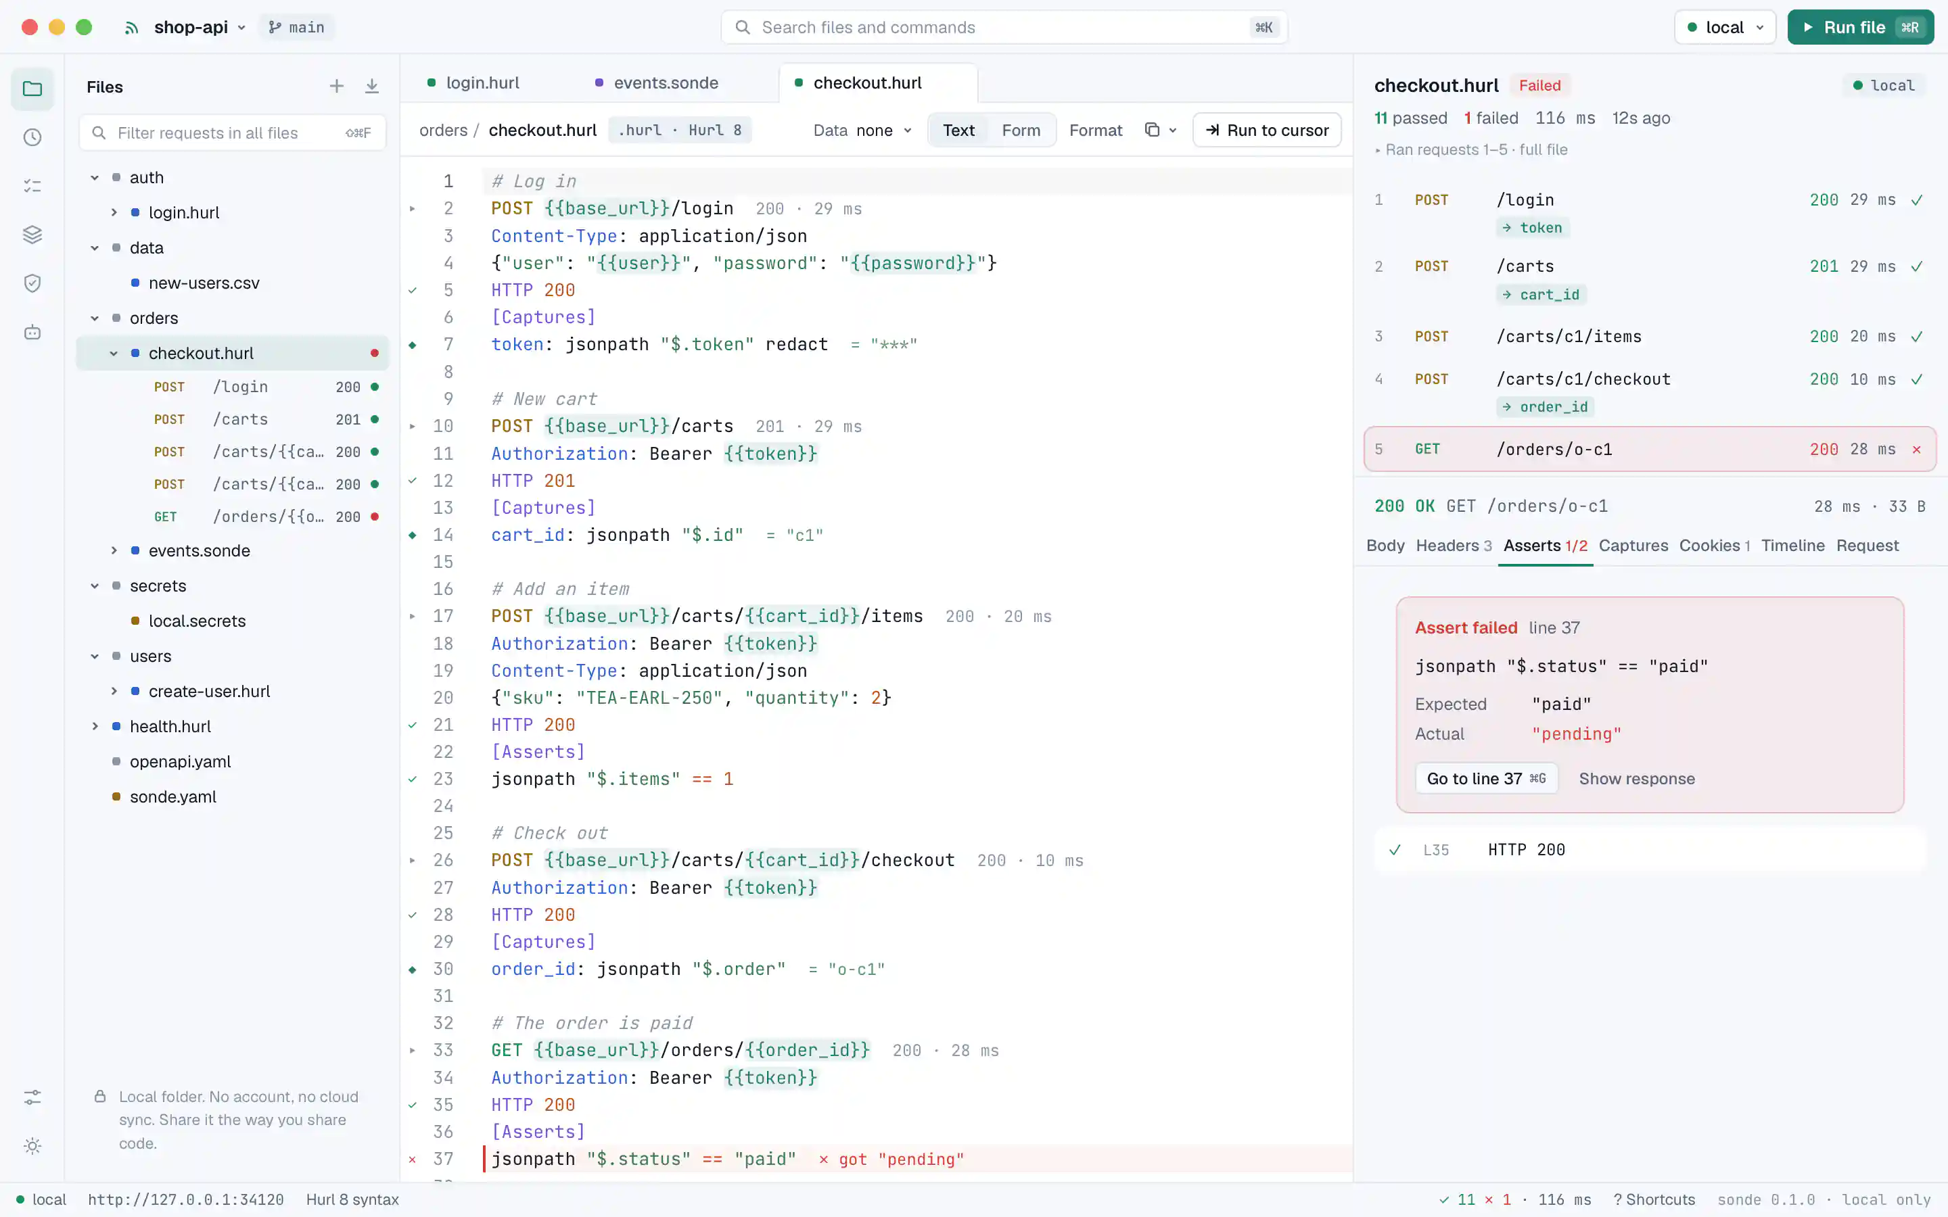1948x1217 pixels.
Task: Open the local environment dropdown
Action: click(x=1725, y=27)
